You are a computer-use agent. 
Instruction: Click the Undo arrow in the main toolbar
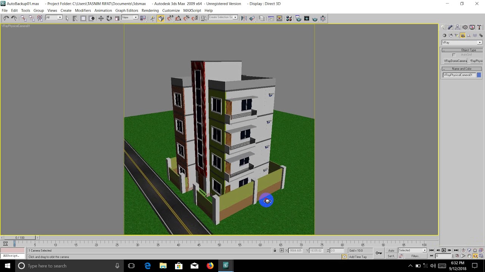[6, 18]
